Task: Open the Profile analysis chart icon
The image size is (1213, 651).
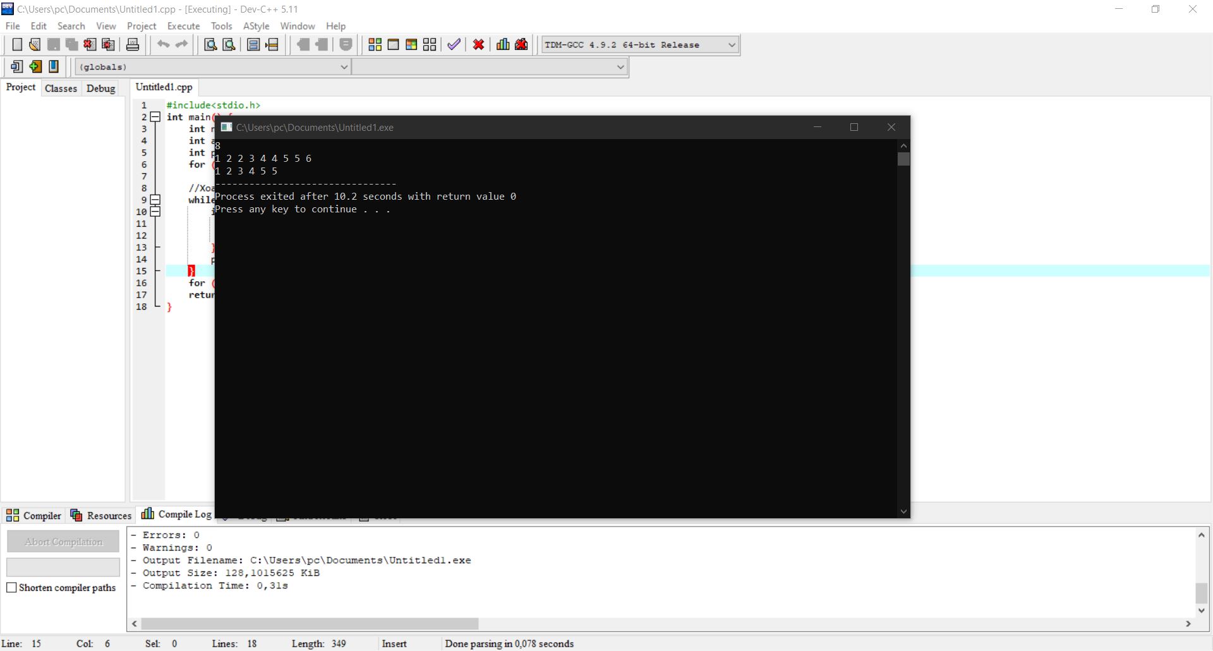Action: click(503, 44)
